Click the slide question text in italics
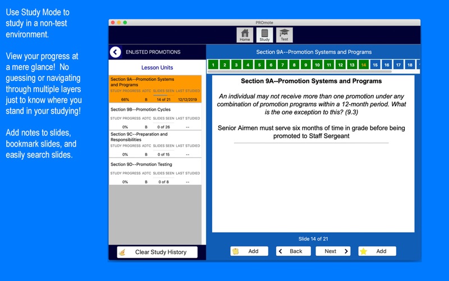This screenshot has height=281, width=449. click(311, 104)
